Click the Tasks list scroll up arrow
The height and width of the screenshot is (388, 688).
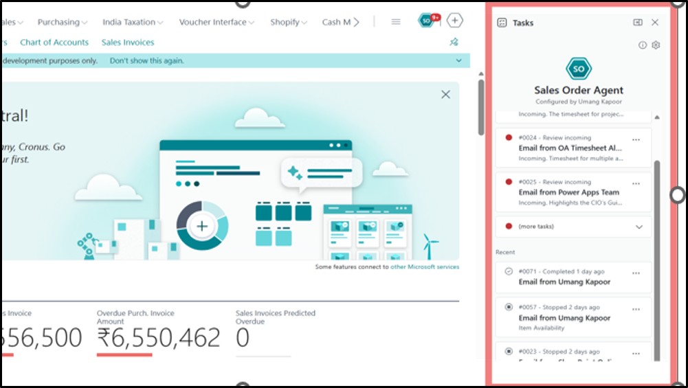656,117
